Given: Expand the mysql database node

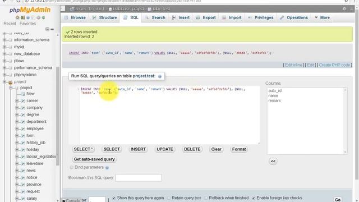Looking at the screenshot, I should click(x=4, y=47).
